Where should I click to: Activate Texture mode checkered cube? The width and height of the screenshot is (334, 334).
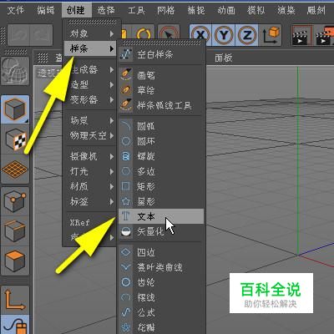click(x=15, y=139)
